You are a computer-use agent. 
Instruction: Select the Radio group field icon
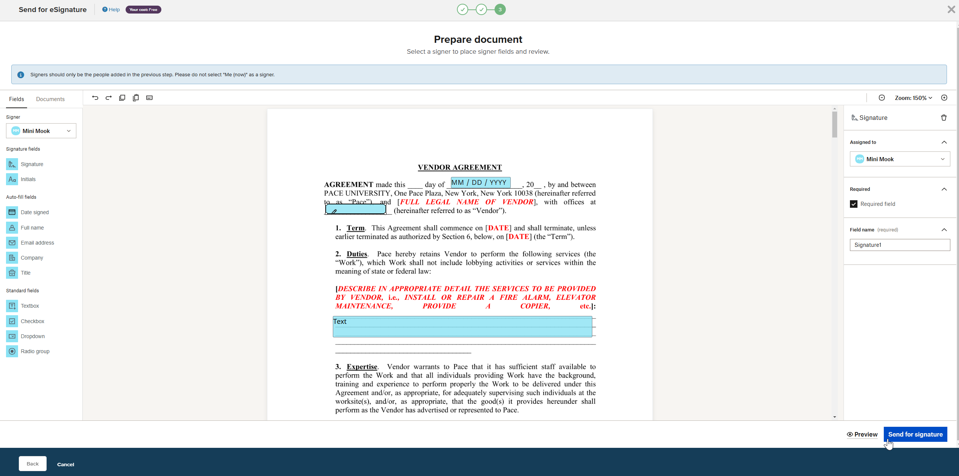[12, 351]
